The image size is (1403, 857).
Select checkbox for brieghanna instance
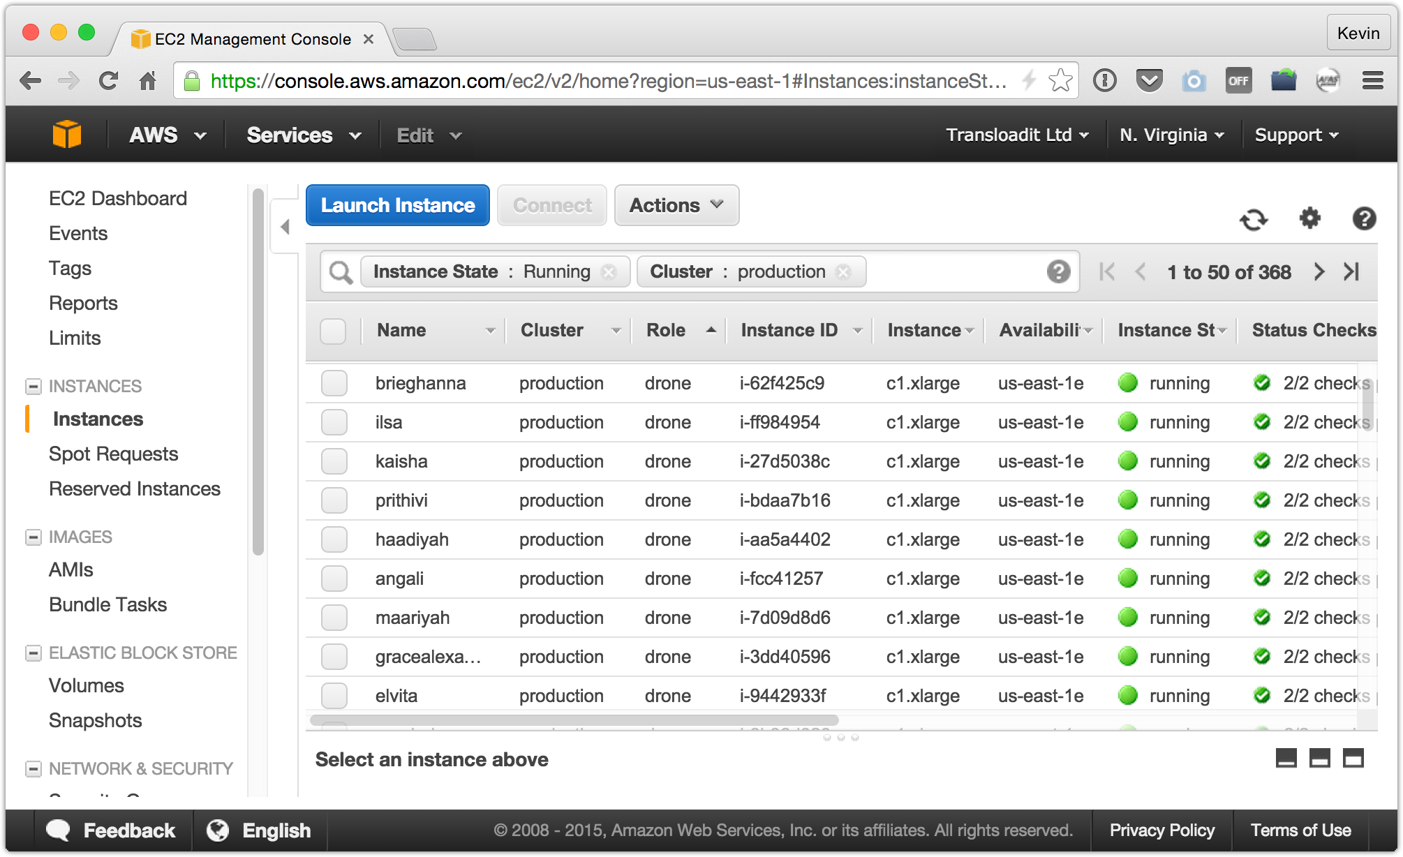(x=334, y=383)
